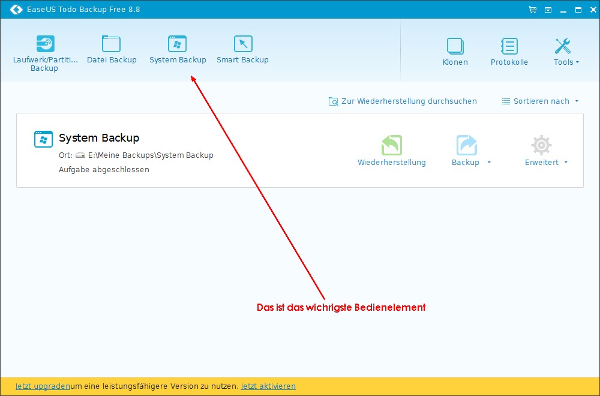
Task: Click the shopping cart icon in title bar
Action: pos(532,10)
